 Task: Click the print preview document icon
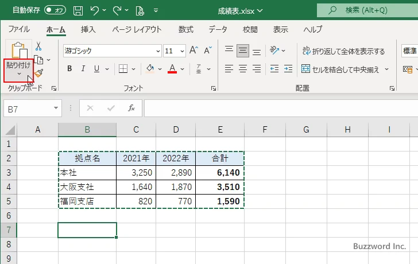coord(140,11)
